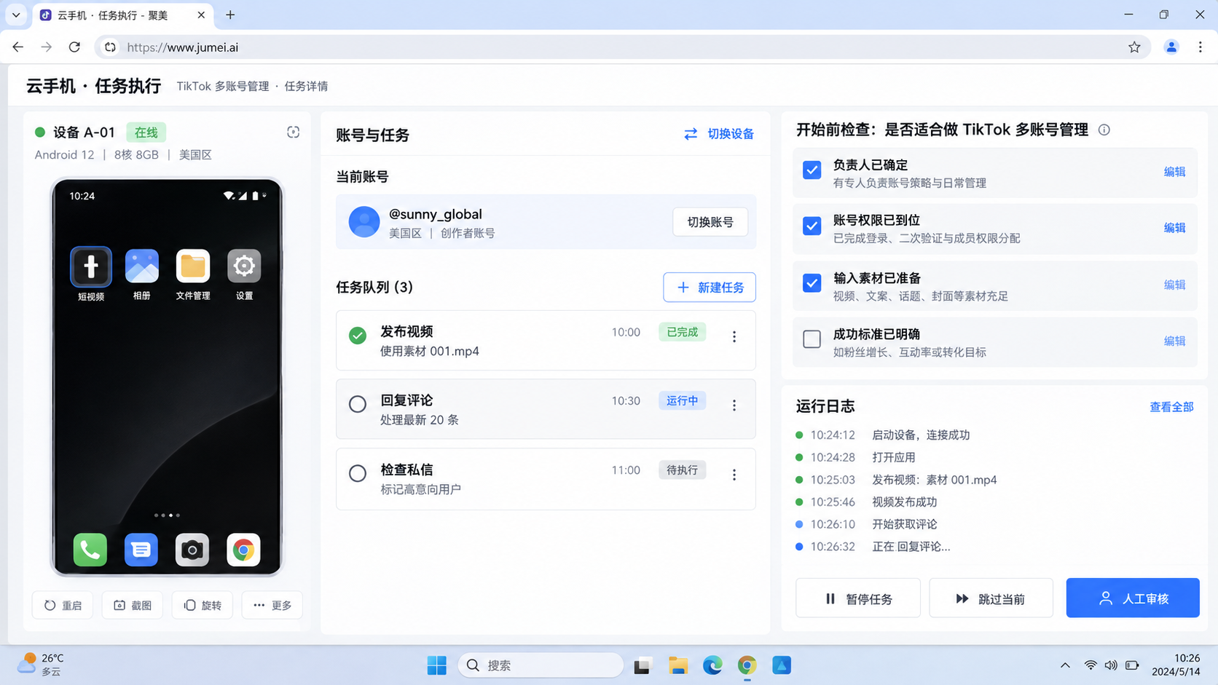This screenshot has height=685, width=1218.
Task: Open a new browser tab
Action: (230, 15)
